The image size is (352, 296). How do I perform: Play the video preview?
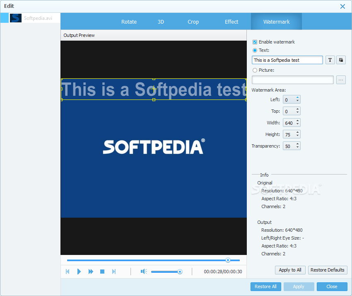pos(79,272)
